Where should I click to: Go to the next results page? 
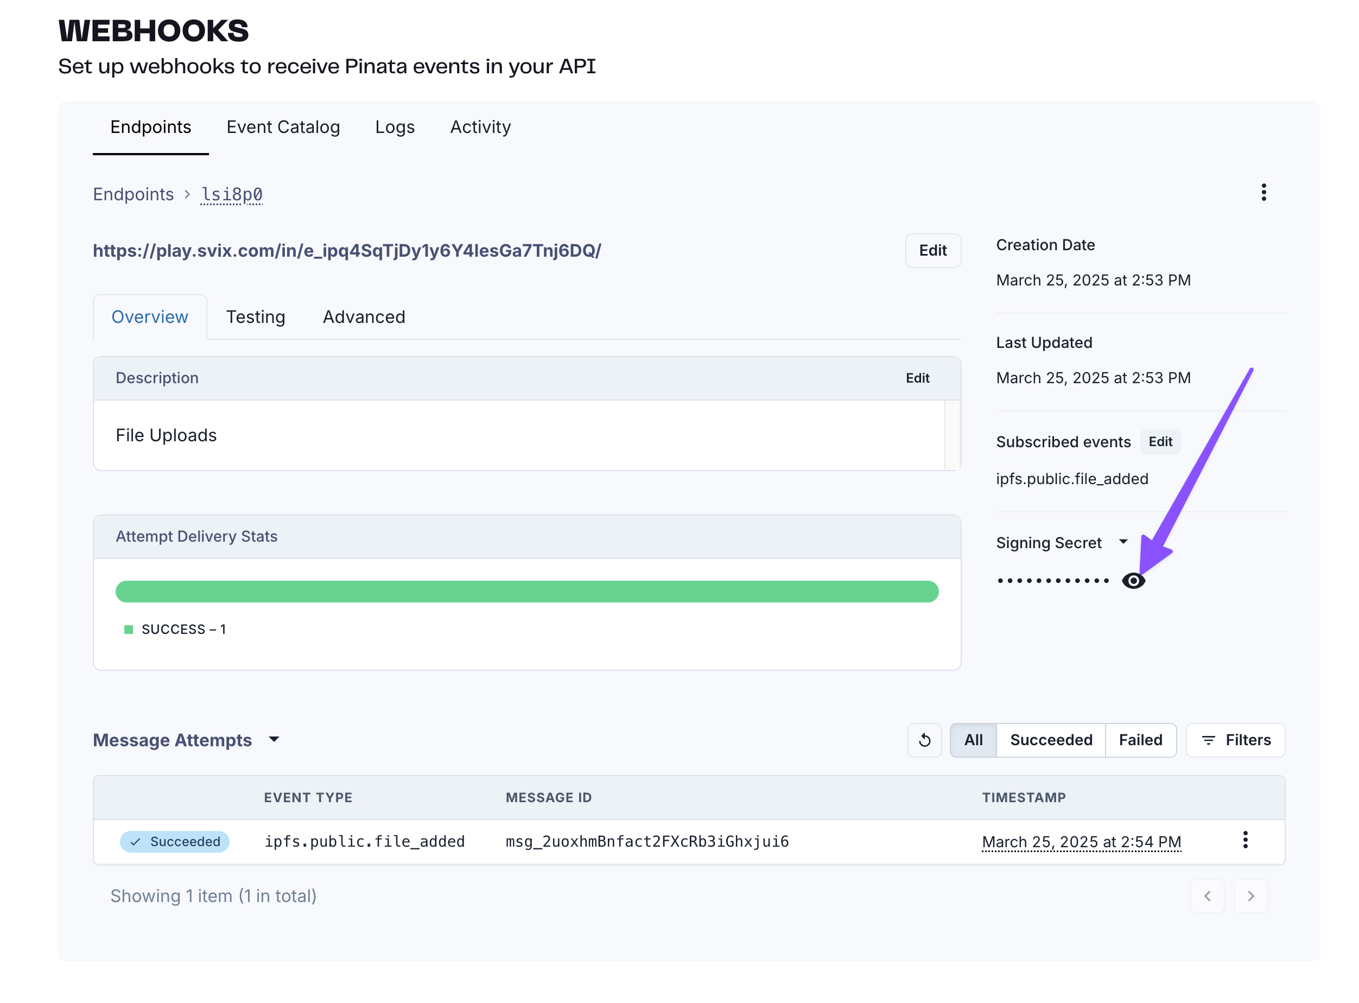(1250, 896)
